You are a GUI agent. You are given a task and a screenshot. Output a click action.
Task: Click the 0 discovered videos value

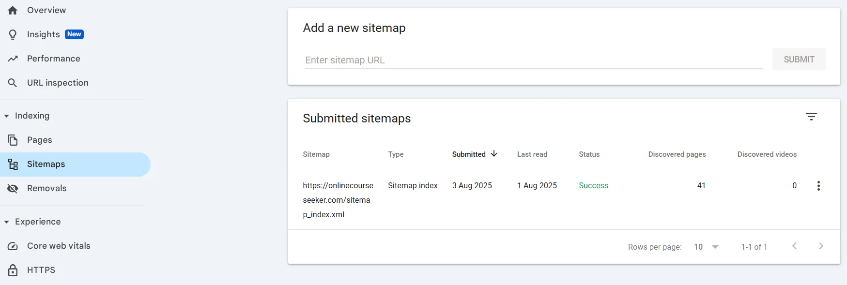pos(794,186)
